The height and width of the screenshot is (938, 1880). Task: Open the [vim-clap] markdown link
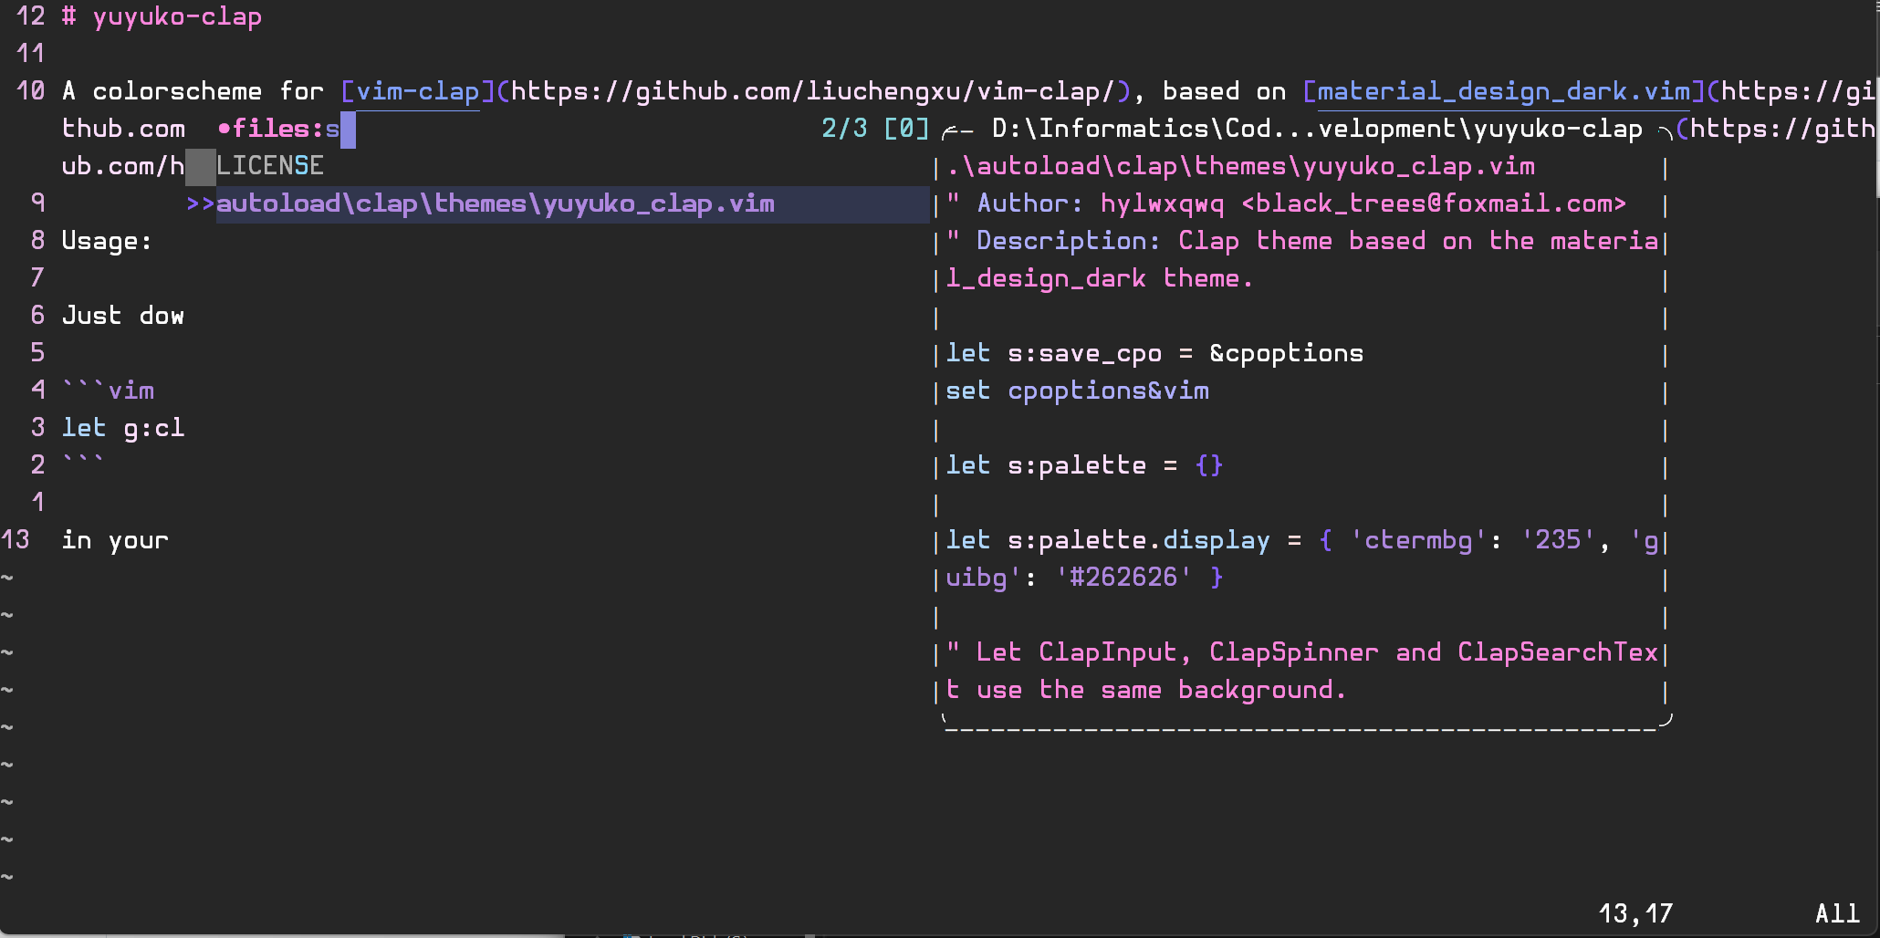417,91
